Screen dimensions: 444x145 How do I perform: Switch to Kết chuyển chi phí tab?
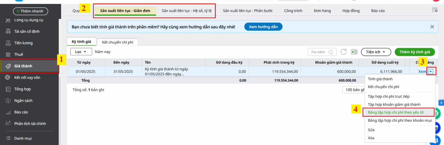[117, 42]
